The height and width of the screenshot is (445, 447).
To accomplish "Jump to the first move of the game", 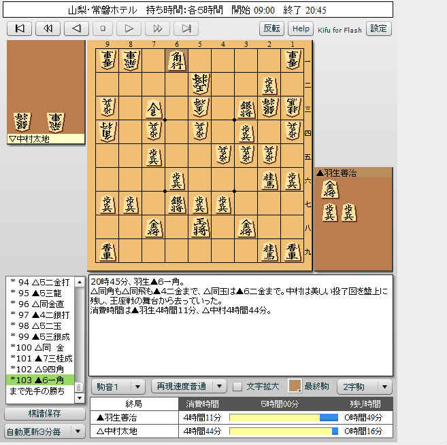I will point(20,29).
